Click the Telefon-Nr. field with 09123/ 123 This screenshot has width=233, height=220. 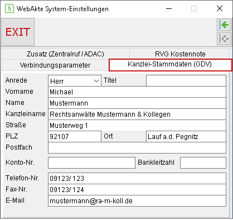tap(137, 179)
